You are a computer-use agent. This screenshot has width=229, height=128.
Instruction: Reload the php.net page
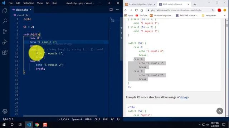pos(136,10)
